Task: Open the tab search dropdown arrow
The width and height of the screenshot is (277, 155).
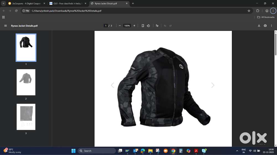Action: pos(3,4)
